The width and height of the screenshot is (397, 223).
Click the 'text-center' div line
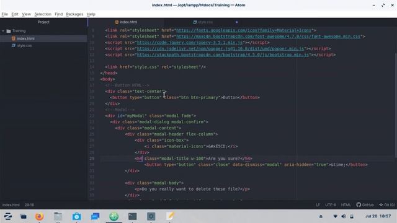coord(136,91)
